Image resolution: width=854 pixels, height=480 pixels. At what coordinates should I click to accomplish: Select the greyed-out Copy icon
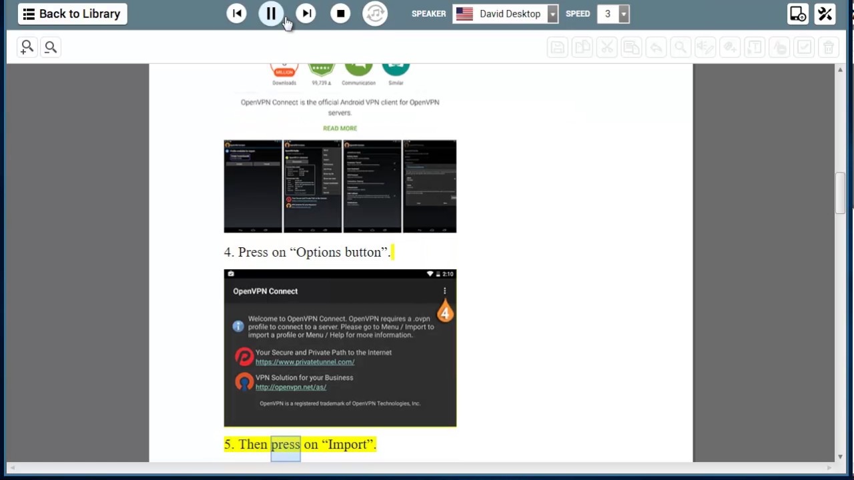pos(582,47)
